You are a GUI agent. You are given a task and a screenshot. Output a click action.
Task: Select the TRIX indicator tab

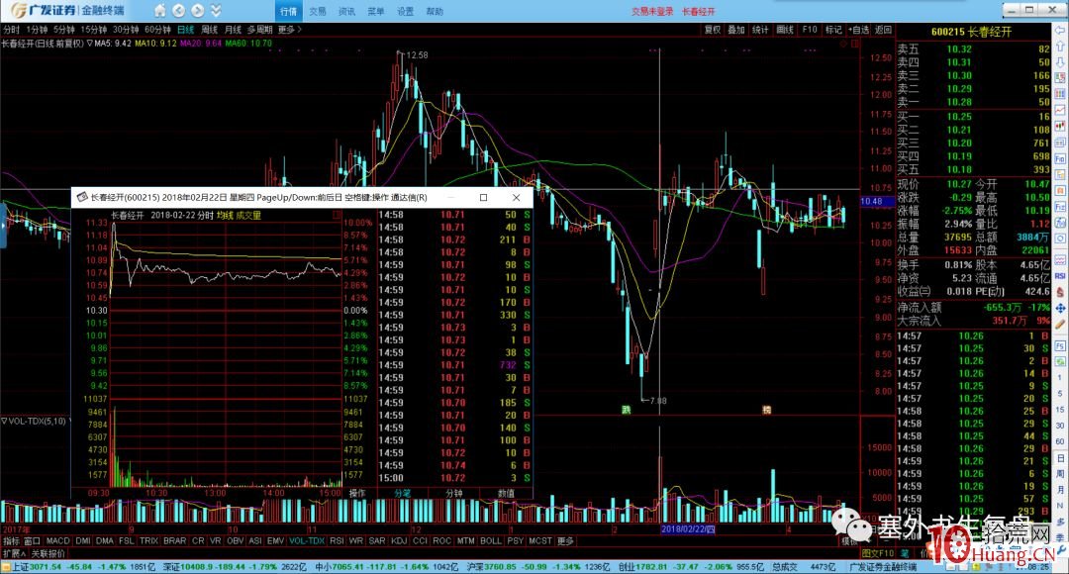[x=148, y=540]
